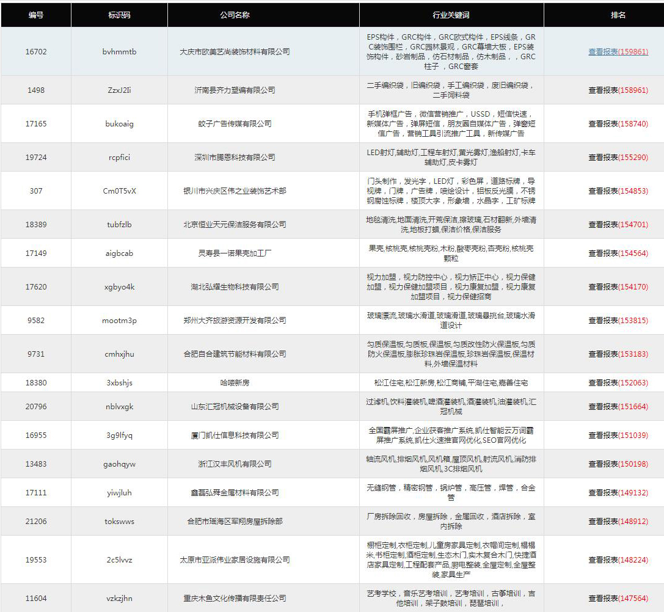Click the 行业关键词 column header
664x612 pixels.
tap(451, 15)
